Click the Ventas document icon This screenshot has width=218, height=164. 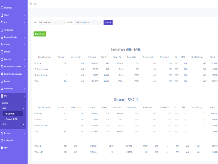click(2, 15)
